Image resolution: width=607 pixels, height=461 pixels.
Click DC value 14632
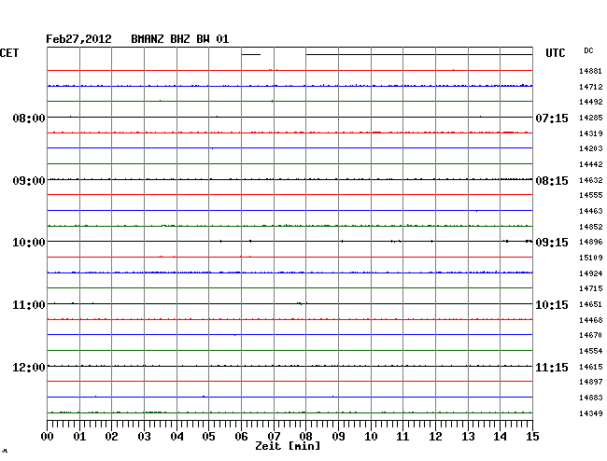click(x=591, y=180)
